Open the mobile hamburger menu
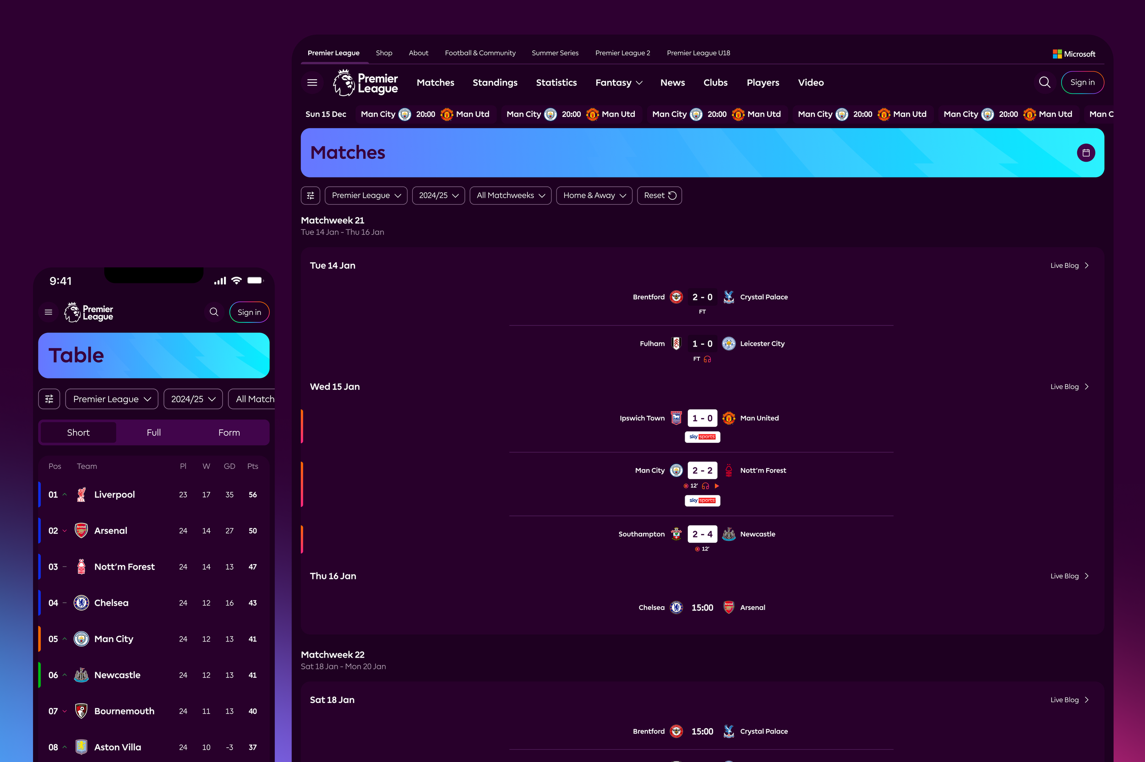 coord(49,312)
